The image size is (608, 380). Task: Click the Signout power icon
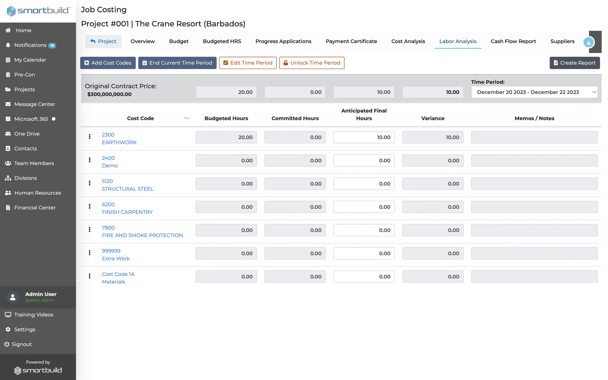pos(7,344)
